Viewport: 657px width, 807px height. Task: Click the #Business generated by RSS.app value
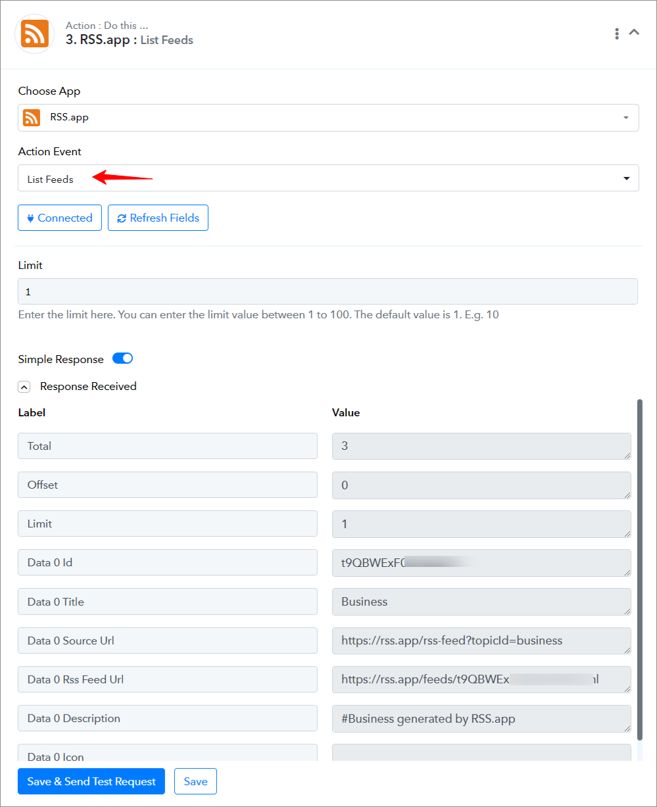tap(481, 718)
